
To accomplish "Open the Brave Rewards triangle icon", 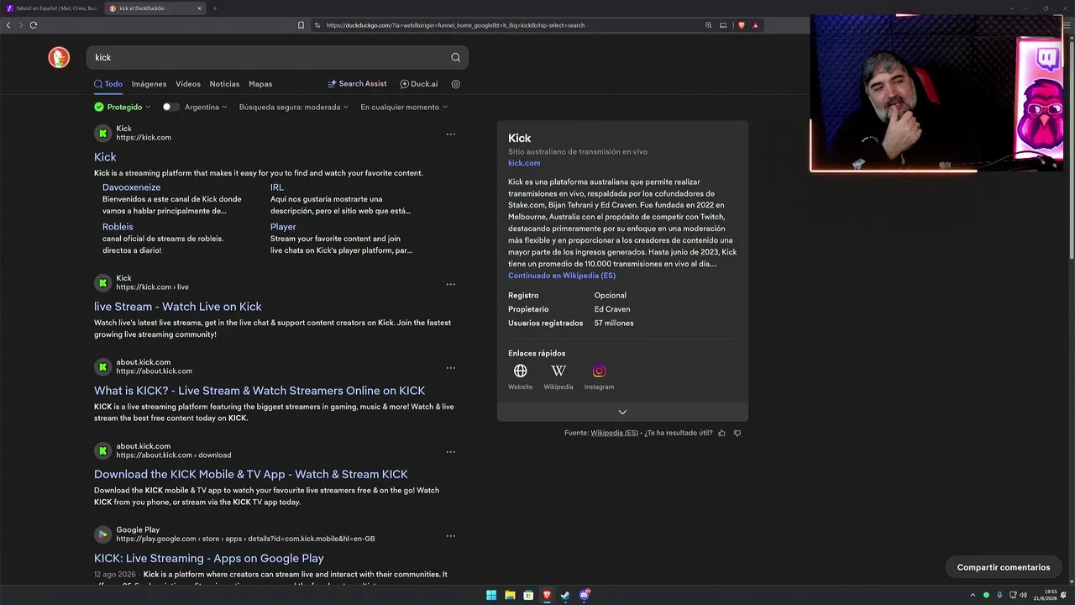I will click(755, 25).
